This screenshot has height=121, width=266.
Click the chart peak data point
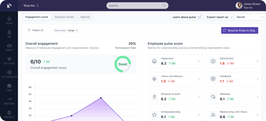[101, 98]
